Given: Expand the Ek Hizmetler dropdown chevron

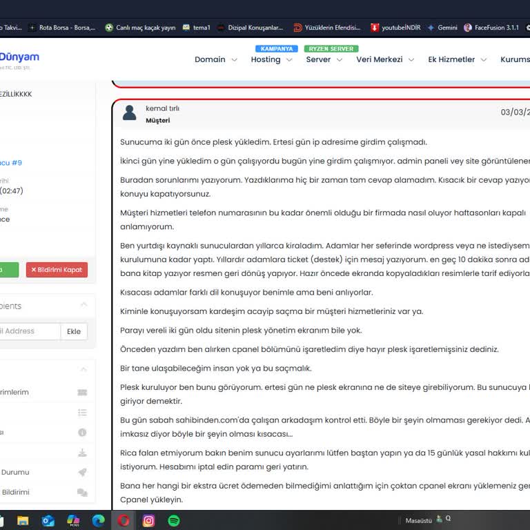Looking at the screenshot, I should (483, 60).
